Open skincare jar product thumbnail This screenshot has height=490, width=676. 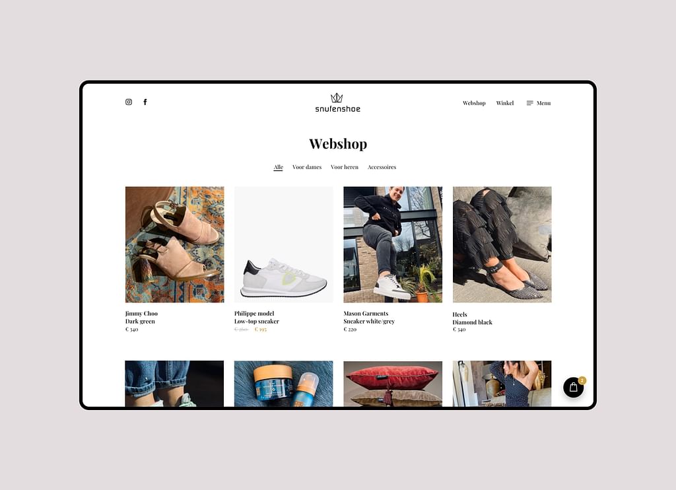(x=284, y=384)
